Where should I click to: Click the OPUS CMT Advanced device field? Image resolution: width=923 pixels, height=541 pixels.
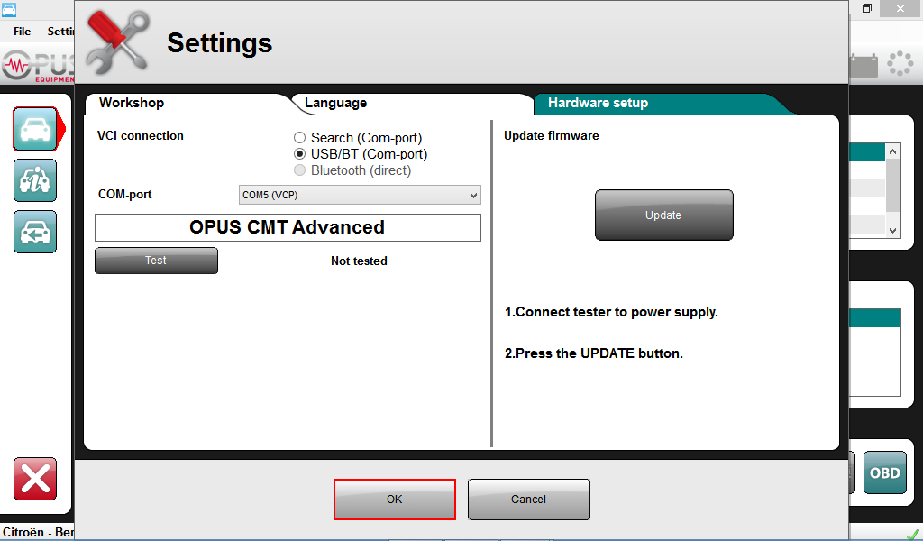click(288, 227)
